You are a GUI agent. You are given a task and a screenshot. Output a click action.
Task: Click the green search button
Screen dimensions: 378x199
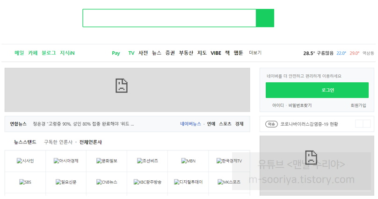point(265,18)
